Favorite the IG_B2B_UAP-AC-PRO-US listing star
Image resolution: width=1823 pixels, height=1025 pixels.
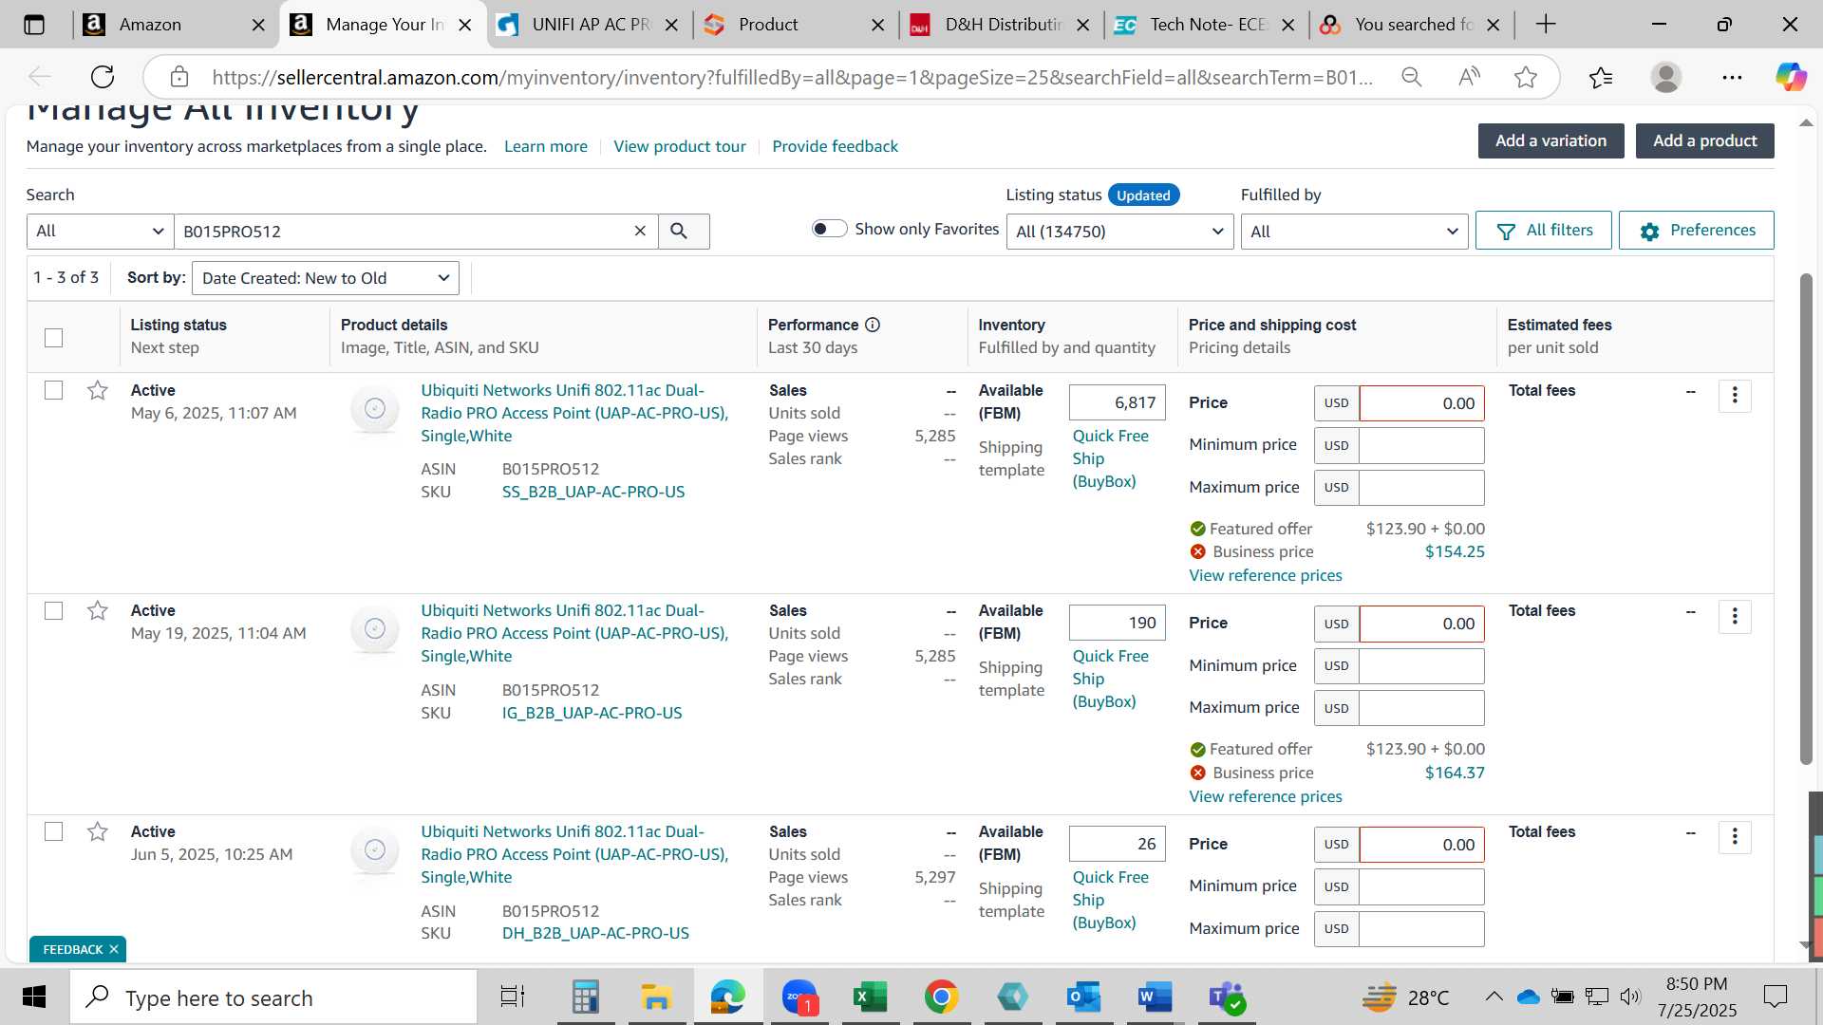tap(97, 610)
